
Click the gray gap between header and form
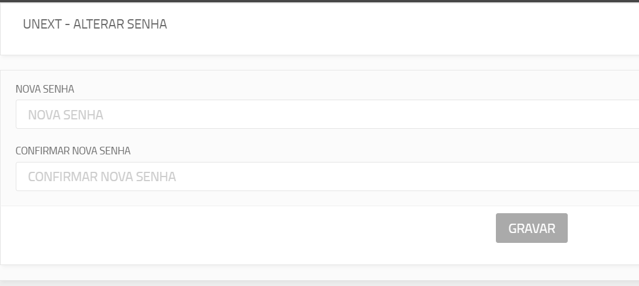click(319, 62)
